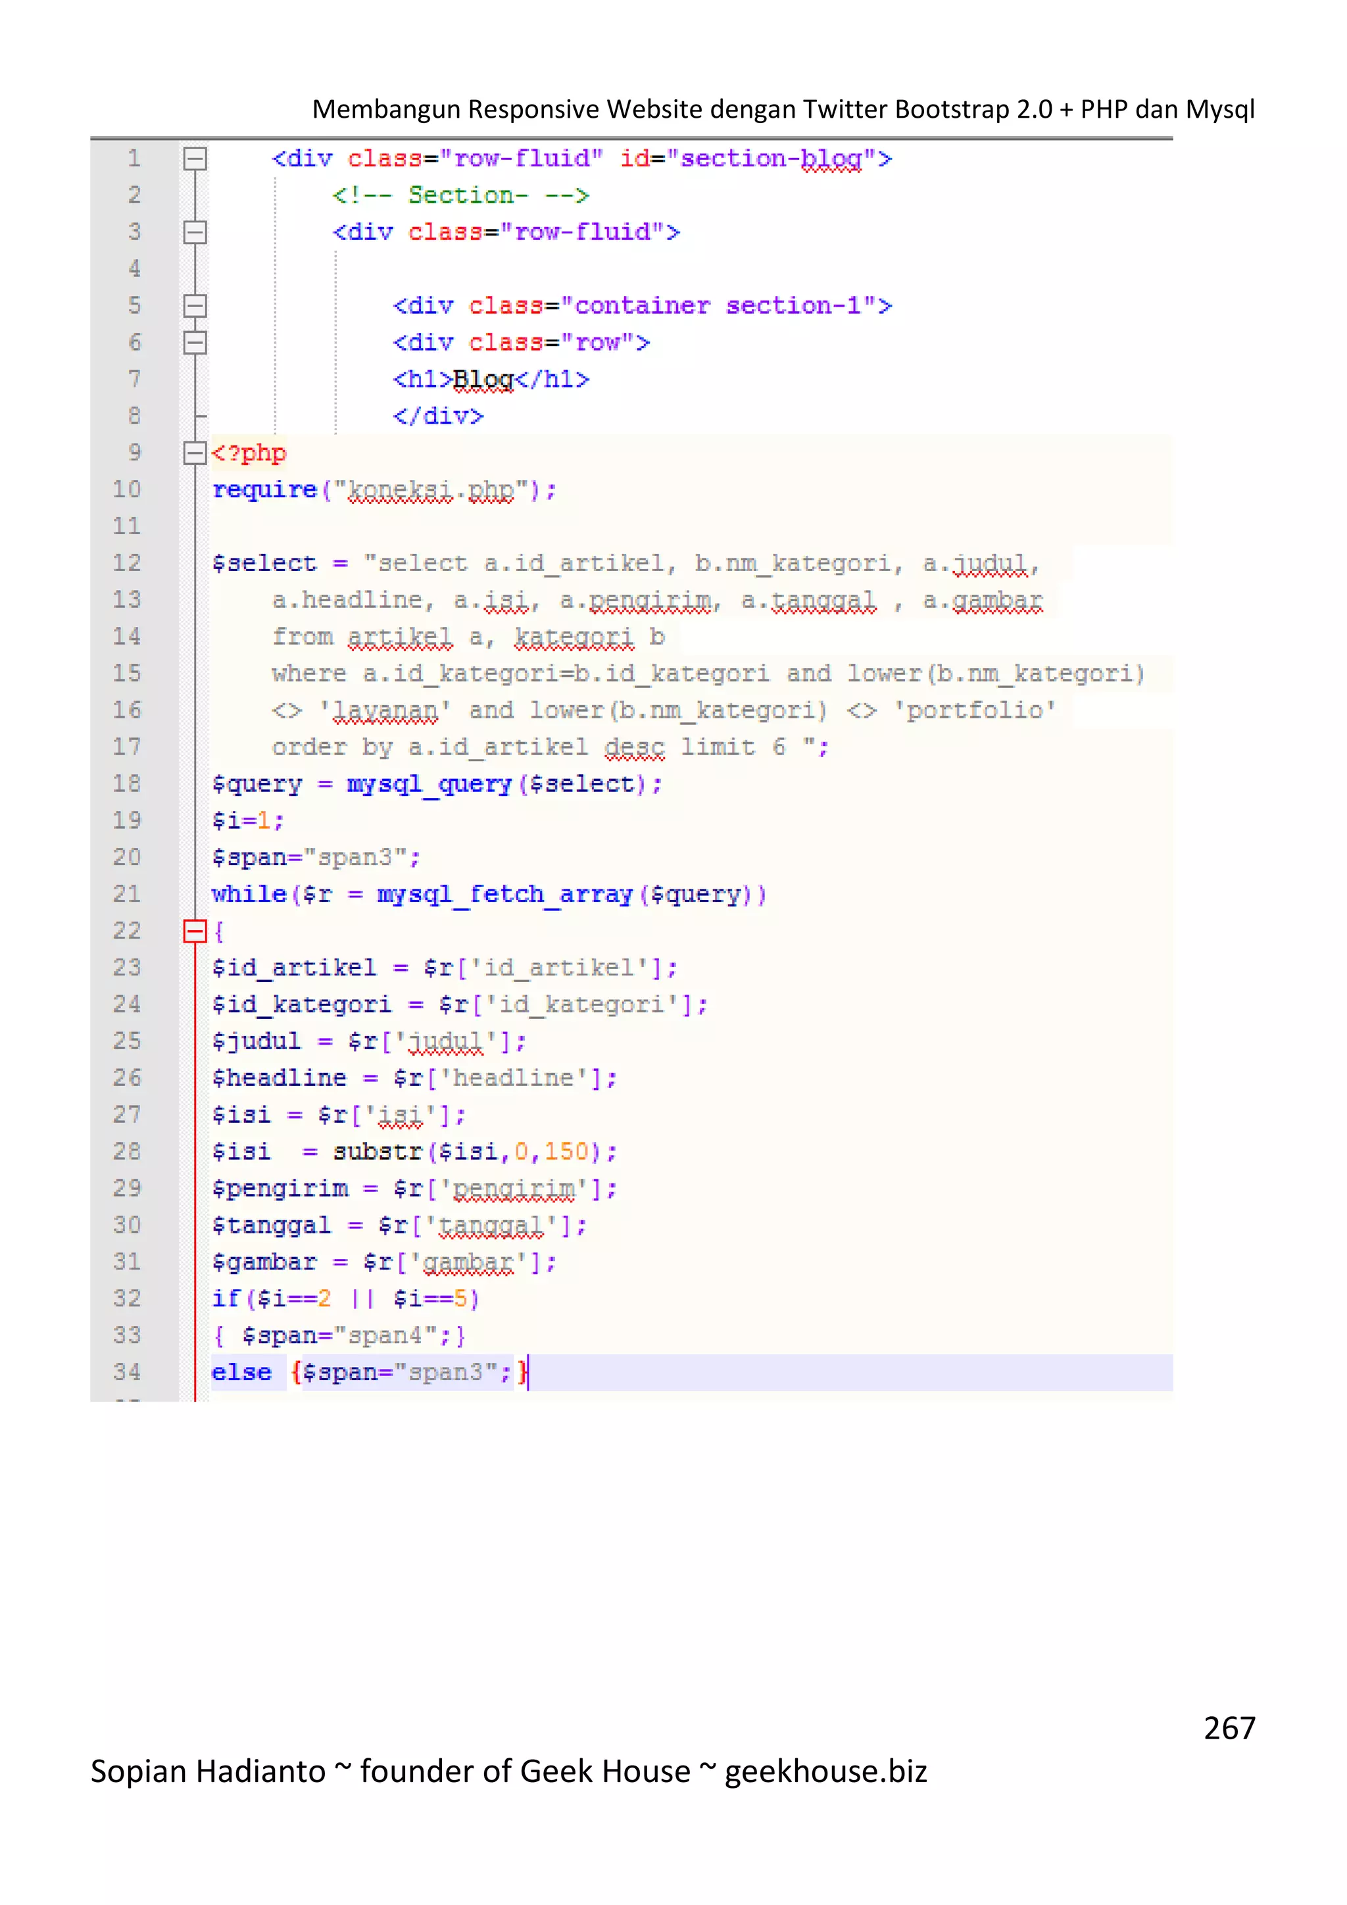This screenshot has width=1347, height=1905.
Task: Collapse the red fold marker on line 22
Action: (195, 931)
